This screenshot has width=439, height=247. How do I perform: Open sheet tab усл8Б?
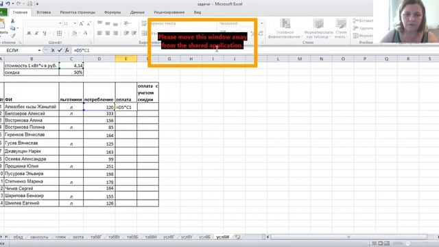point(204,237)
